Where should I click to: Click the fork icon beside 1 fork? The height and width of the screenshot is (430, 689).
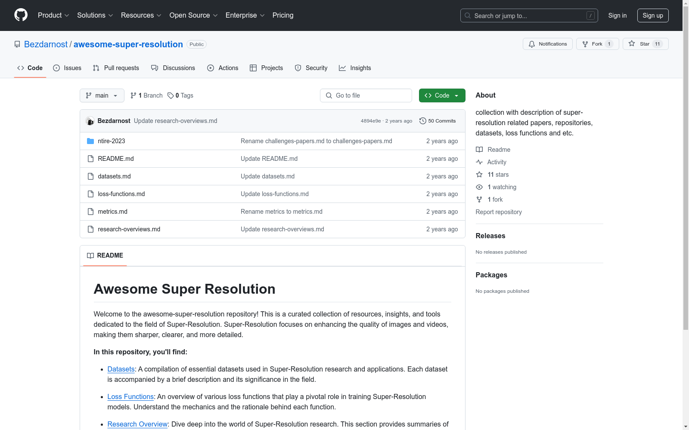click(479, 200)
